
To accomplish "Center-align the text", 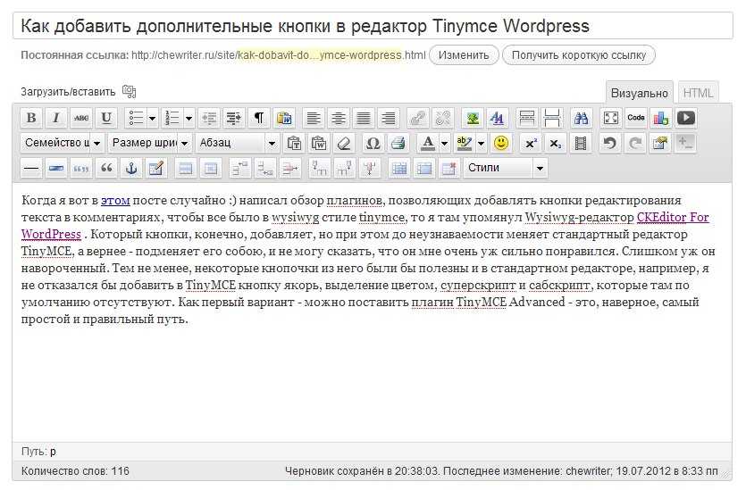I will 339,118.
